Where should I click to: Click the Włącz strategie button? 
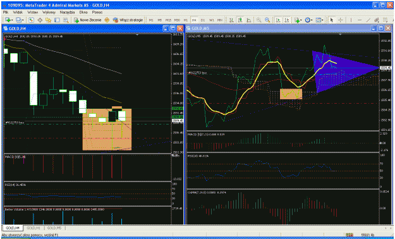point(128,20)
